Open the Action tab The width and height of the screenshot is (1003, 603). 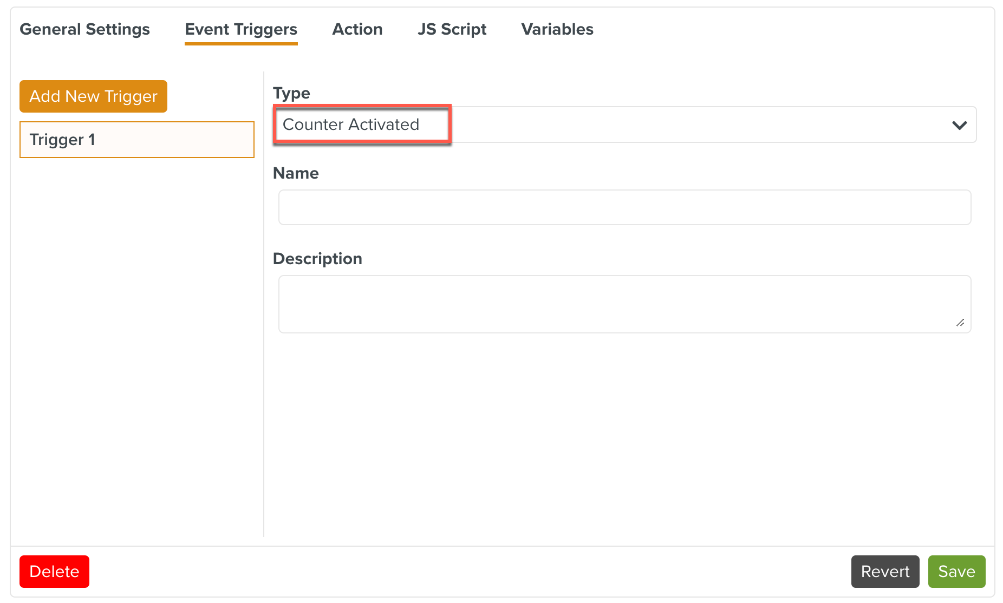[357, 29]
